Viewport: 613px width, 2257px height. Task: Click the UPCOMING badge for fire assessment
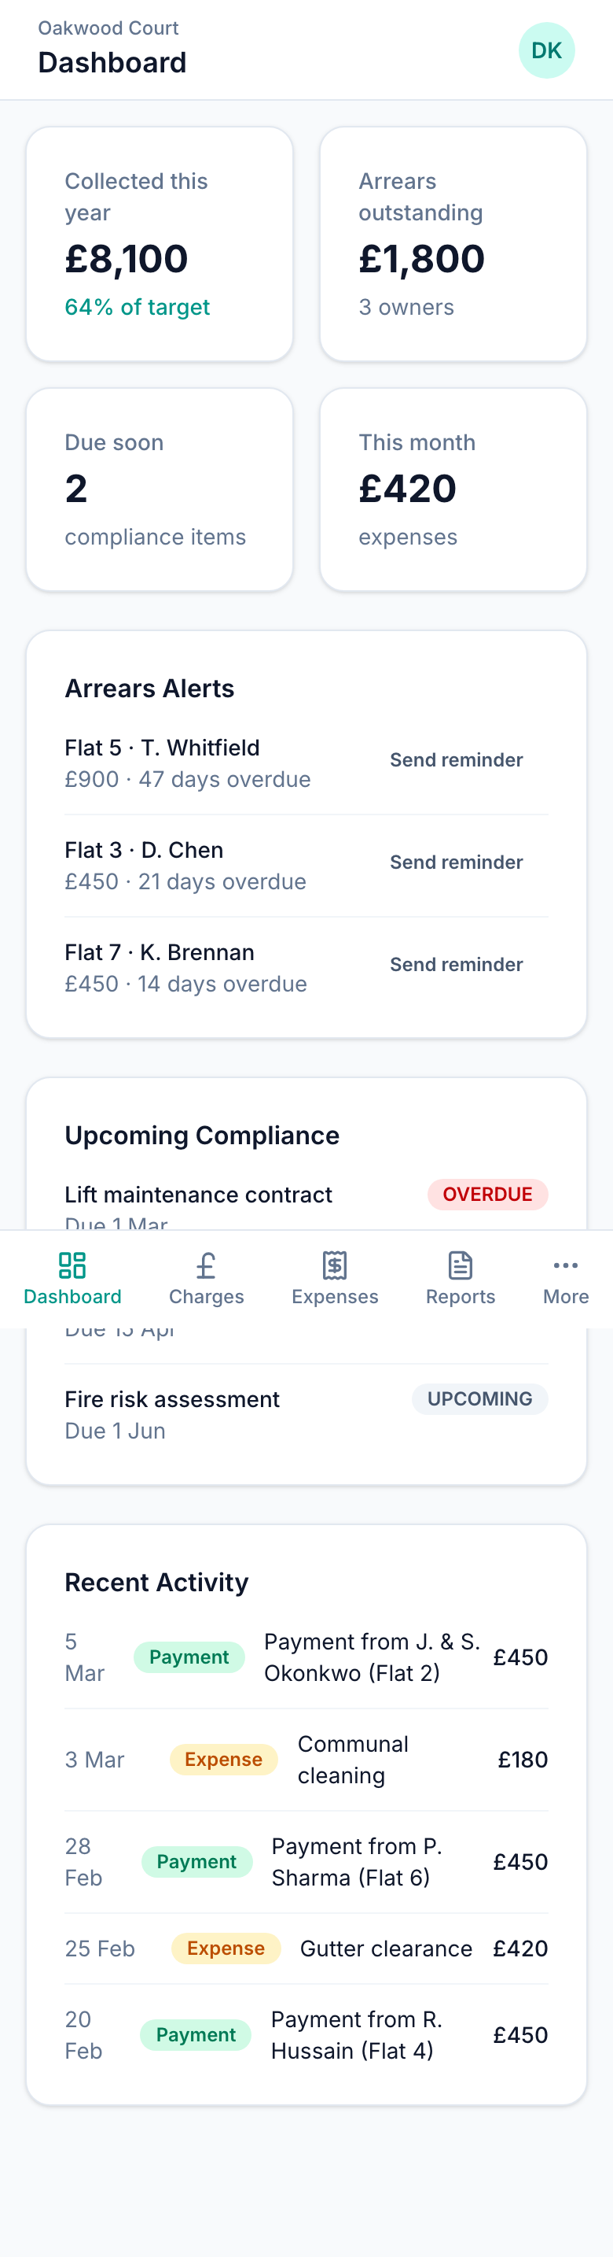[479, 1399]
